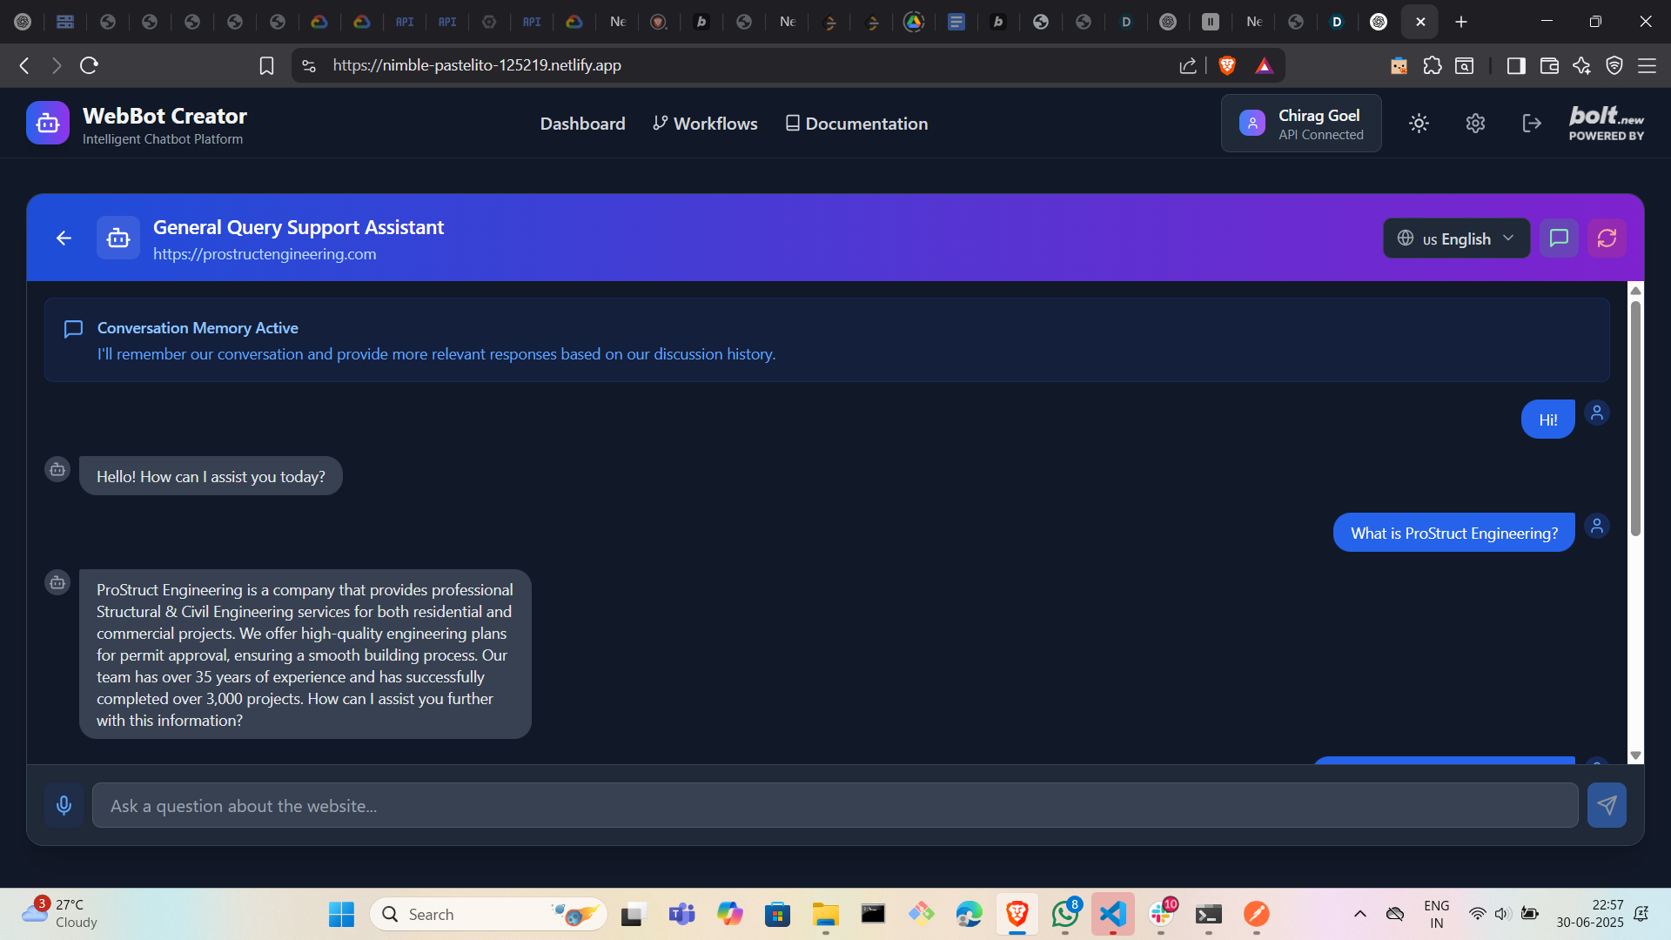The image size is (1671, 940).
Task: Toggle the browser sidebar panel button
Action: click(1515, 65)
